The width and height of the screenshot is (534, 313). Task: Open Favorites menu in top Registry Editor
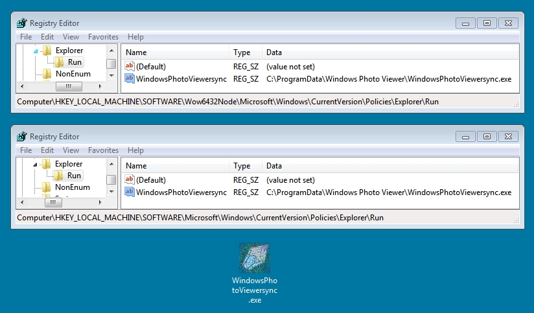click(x=104, y=37)
